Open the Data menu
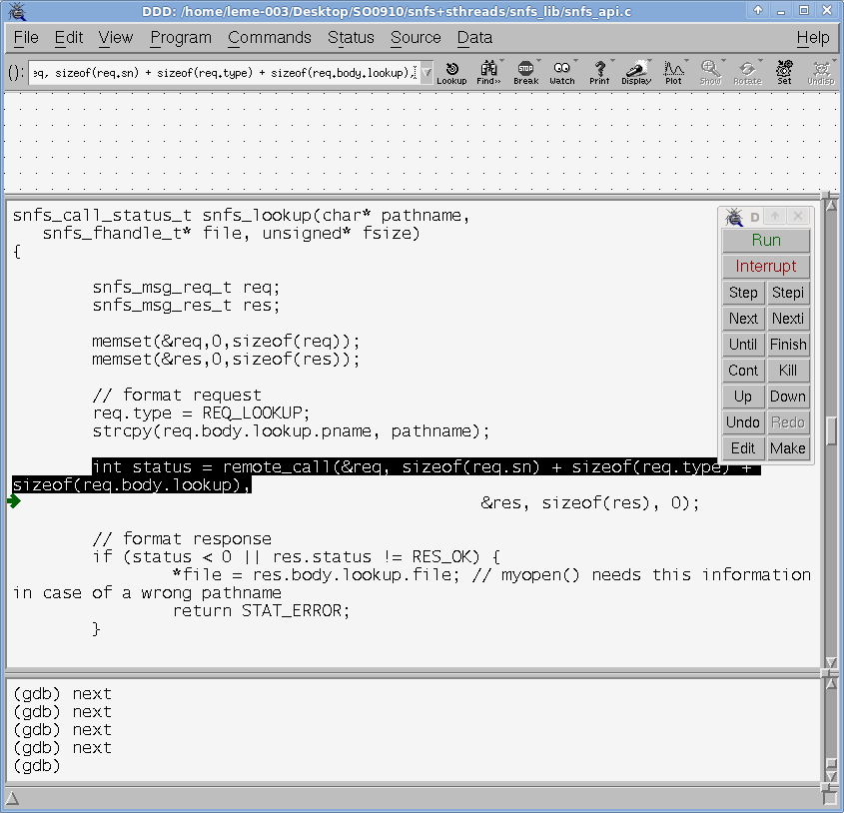This screenshot has height=813, width=844. coord(474,38)
